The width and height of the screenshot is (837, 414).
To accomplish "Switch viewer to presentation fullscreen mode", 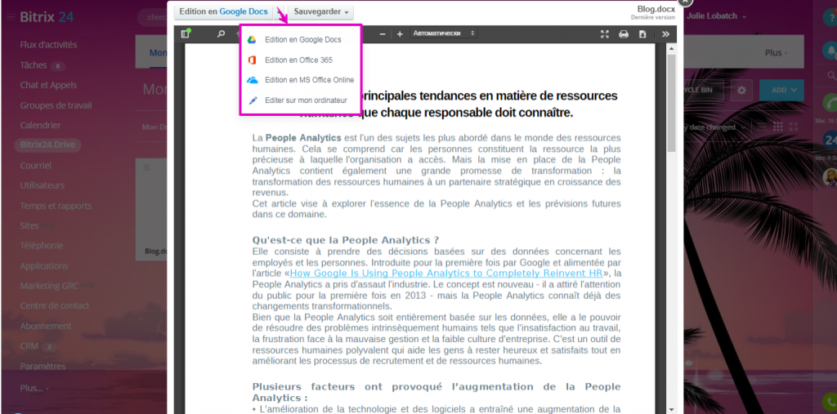I will coord(604,34).
